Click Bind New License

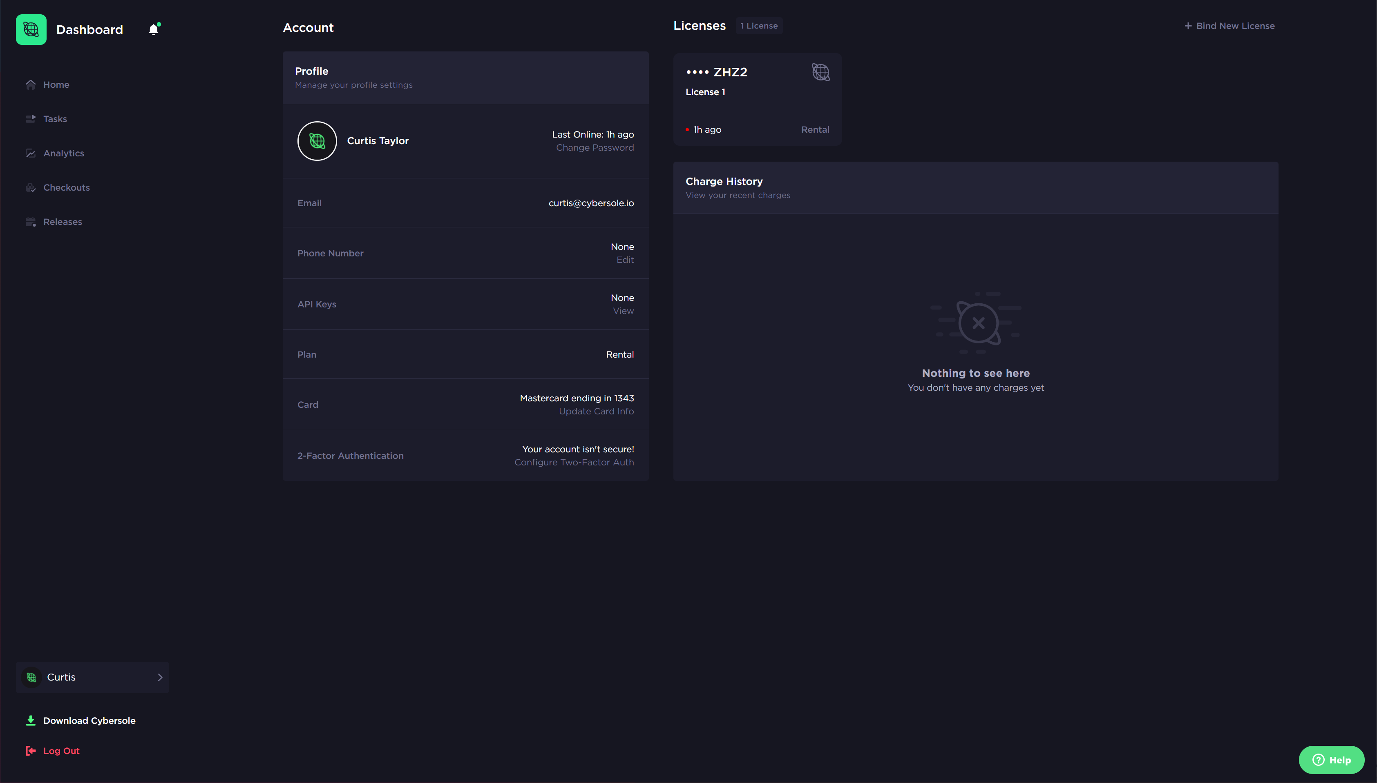click(x=1229, y=26)
